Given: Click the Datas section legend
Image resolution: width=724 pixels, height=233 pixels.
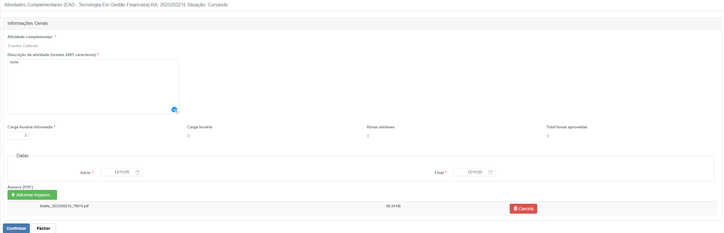Looking at the screenshot, I should pos(22,156).
